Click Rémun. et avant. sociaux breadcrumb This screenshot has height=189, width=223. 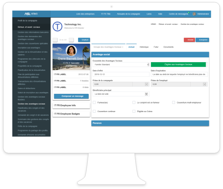(168, 24)
